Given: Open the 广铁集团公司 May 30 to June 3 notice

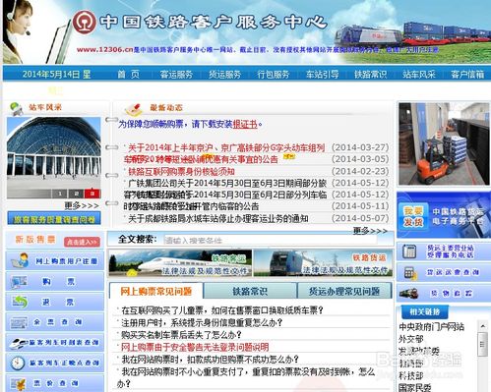Looking at the screenshot, I should click(x=227, y=183).
